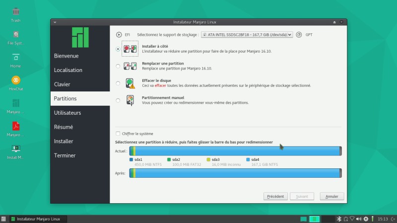Click the Effacer le disque warning icon
The height and width of the screenshot is (223, 397).
130,83
